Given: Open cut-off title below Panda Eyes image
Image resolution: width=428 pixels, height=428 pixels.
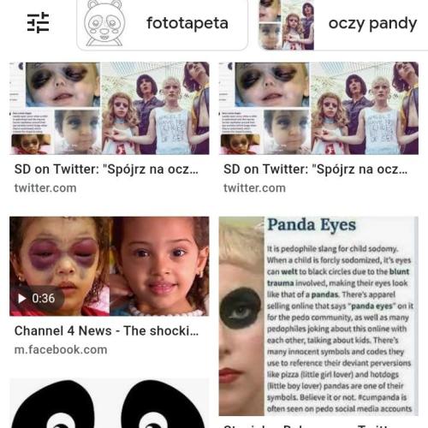Looking at the screenshot, I should click(315, 425).
